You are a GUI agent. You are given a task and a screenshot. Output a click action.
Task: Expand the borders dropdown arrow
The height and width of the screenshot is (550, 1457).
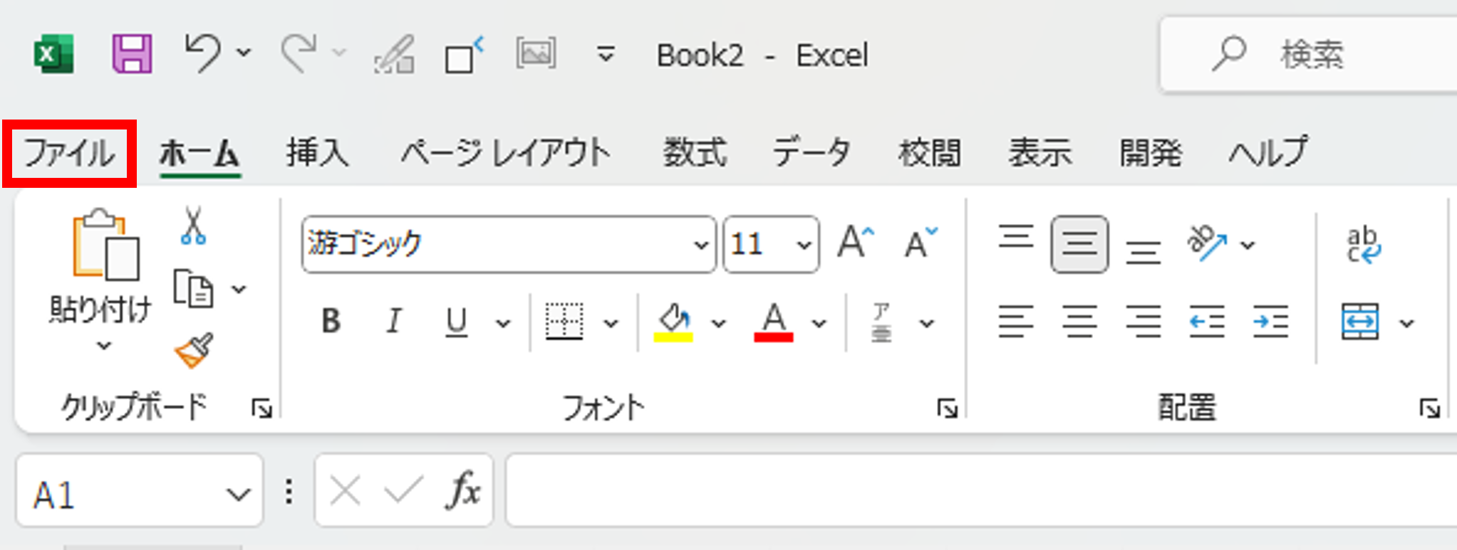[x=611, y=324]
